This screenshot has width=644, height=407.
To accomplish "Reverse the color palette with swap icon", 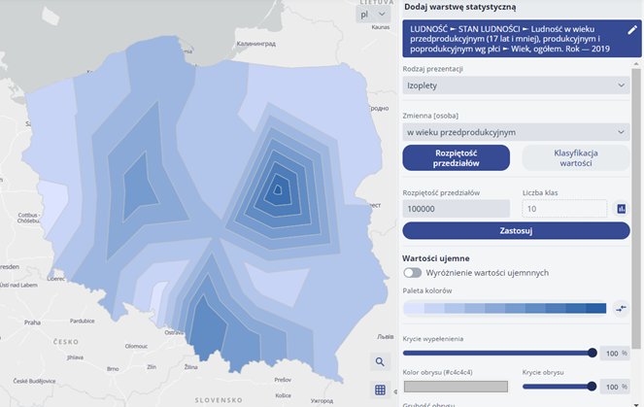I will (621, 308).
